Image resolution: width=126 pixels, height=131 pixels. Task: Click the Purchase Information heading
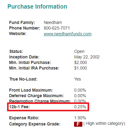tap(37, 6)
